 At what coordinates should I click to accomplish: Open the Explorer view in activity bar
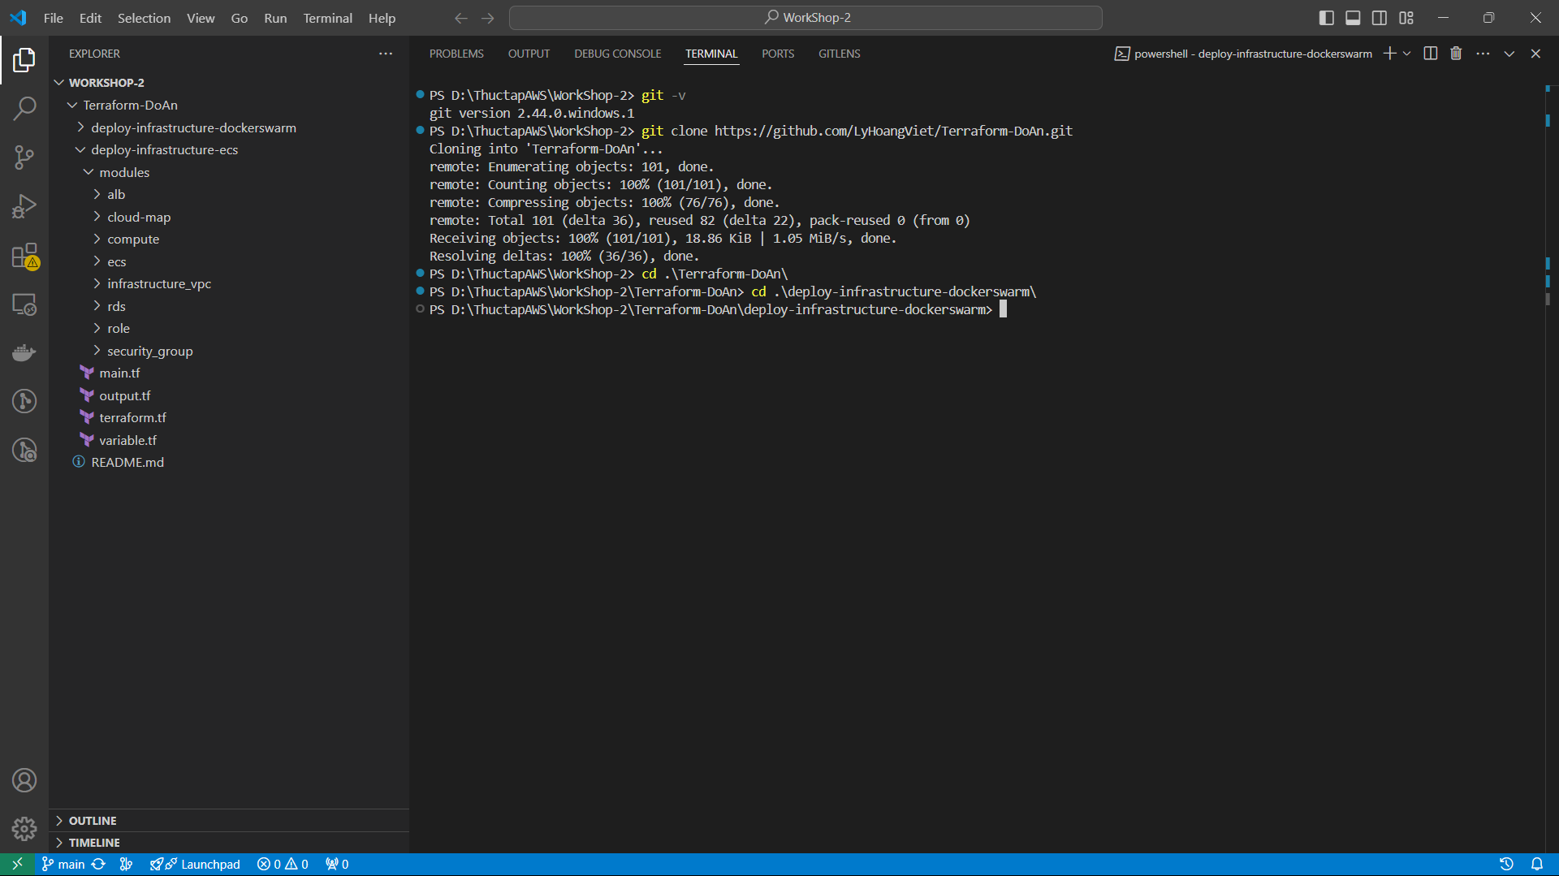point(24,59)
